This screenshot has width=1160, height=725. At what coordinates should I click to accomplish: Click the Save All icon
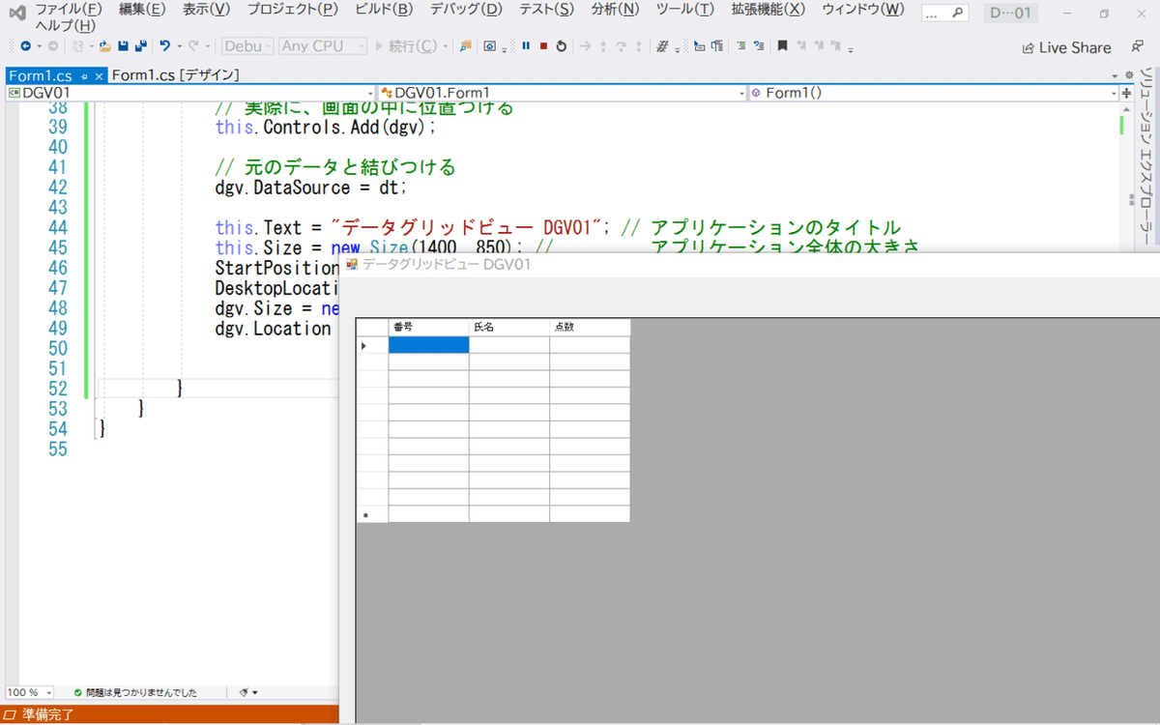click(x=141, y=46)
